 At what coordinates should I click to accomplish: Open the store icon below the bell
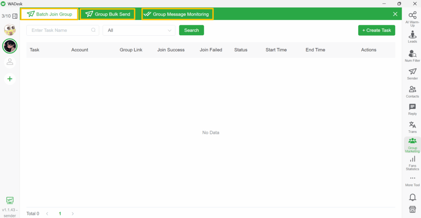coord(412,209)
